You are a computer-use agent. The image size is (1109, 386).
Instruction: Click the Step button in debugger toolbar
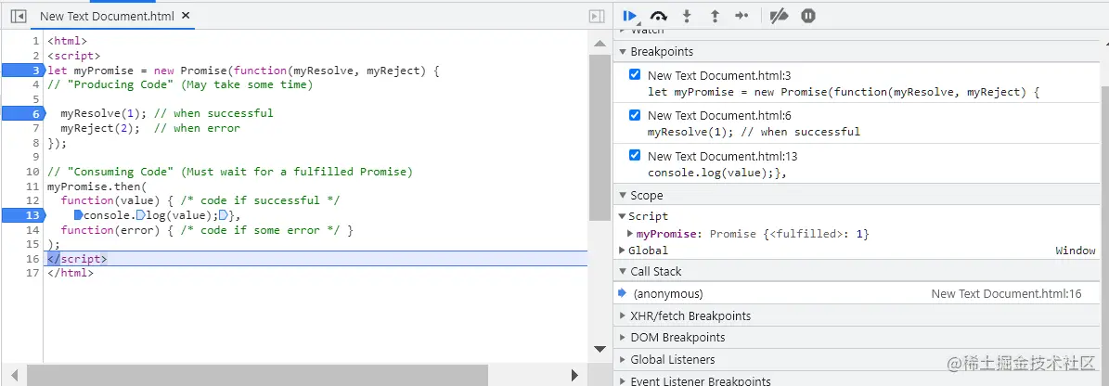(x=741, y=16)
